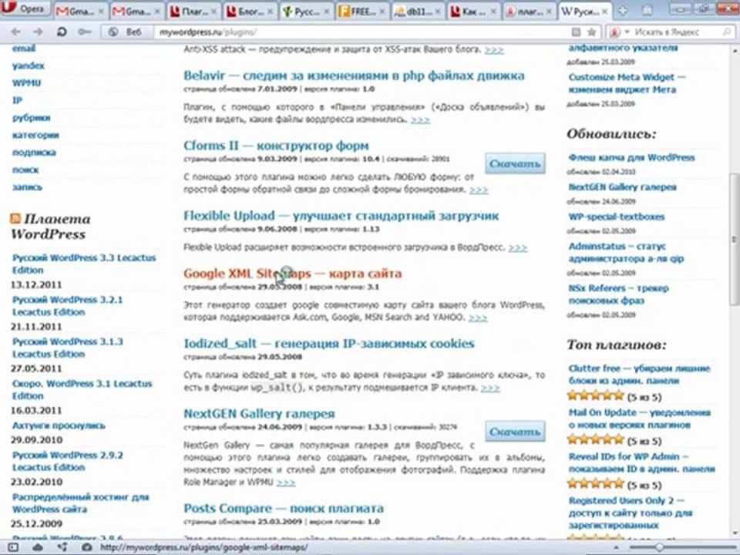740x555 pixels.
Task: Open the search engine dropdown arrow
Action: click(x=627, y=32)
